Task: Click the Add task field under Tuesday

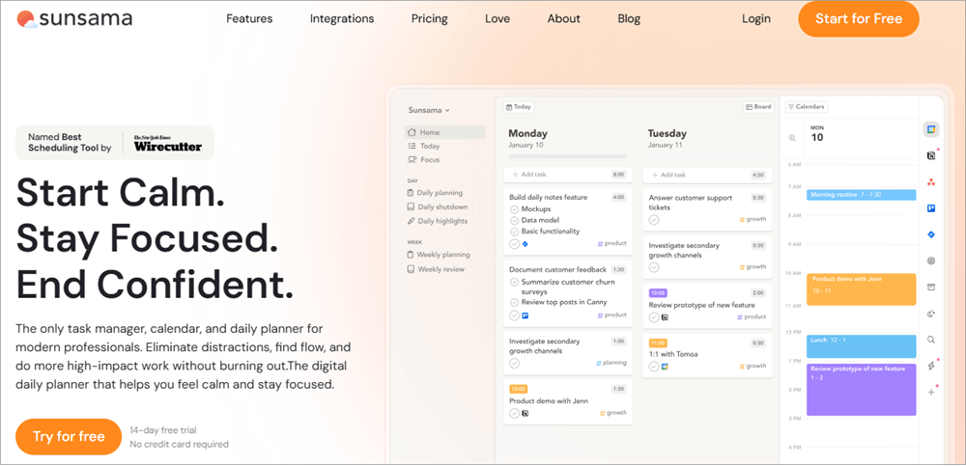Action: pyautogui.click(x=707, y=175)
